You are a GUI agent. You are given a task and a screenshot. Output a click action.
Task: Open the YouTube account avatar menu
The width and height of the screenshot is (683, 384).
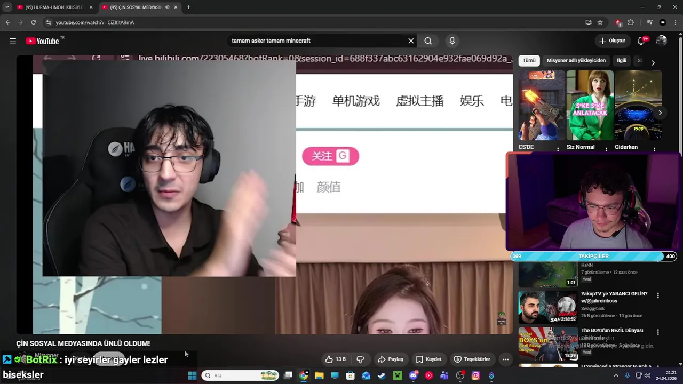662,41
